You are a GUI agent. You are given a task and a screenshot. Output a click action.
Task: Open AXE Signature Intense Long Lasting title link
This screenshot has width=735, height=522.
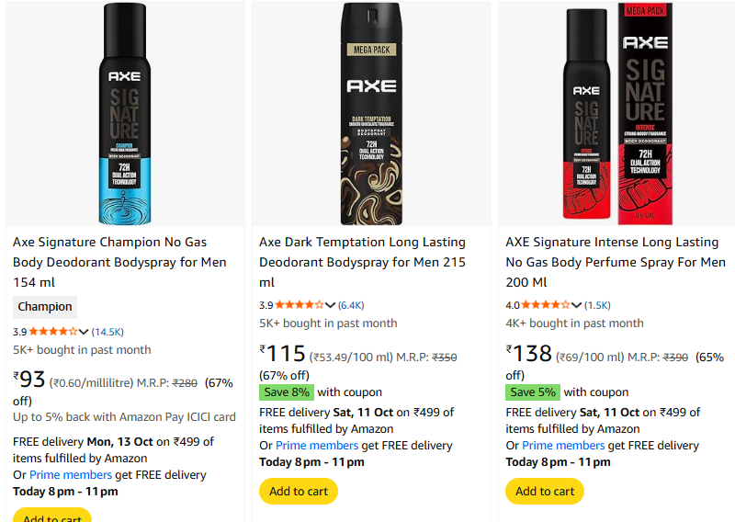[x=615, y=262]
